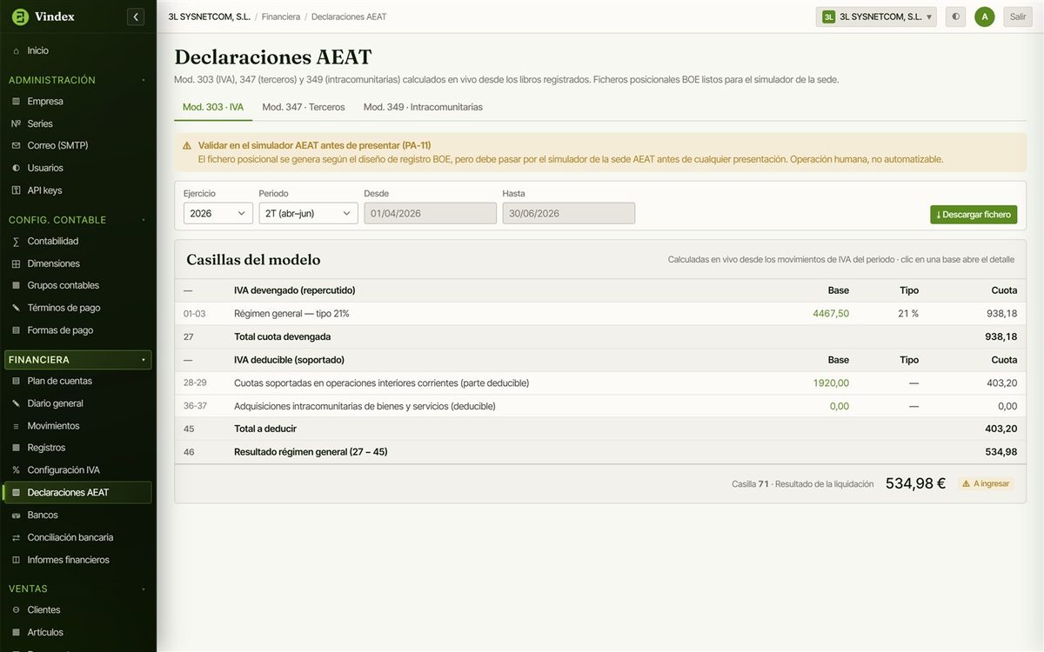
Task: Click the A ingresar status badge
Action: 986,483
